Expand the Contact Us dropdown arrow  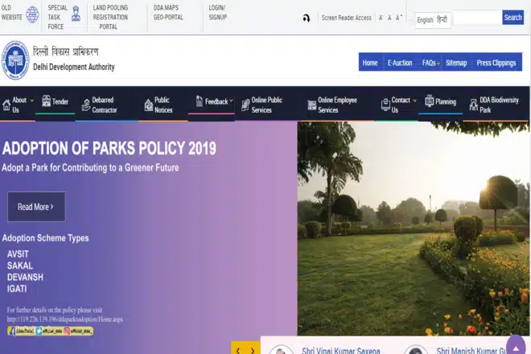point(415,101)
